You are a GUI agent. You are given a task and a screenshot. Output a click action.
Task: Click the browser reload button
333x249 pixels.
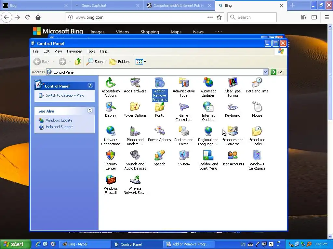[28, 18]
